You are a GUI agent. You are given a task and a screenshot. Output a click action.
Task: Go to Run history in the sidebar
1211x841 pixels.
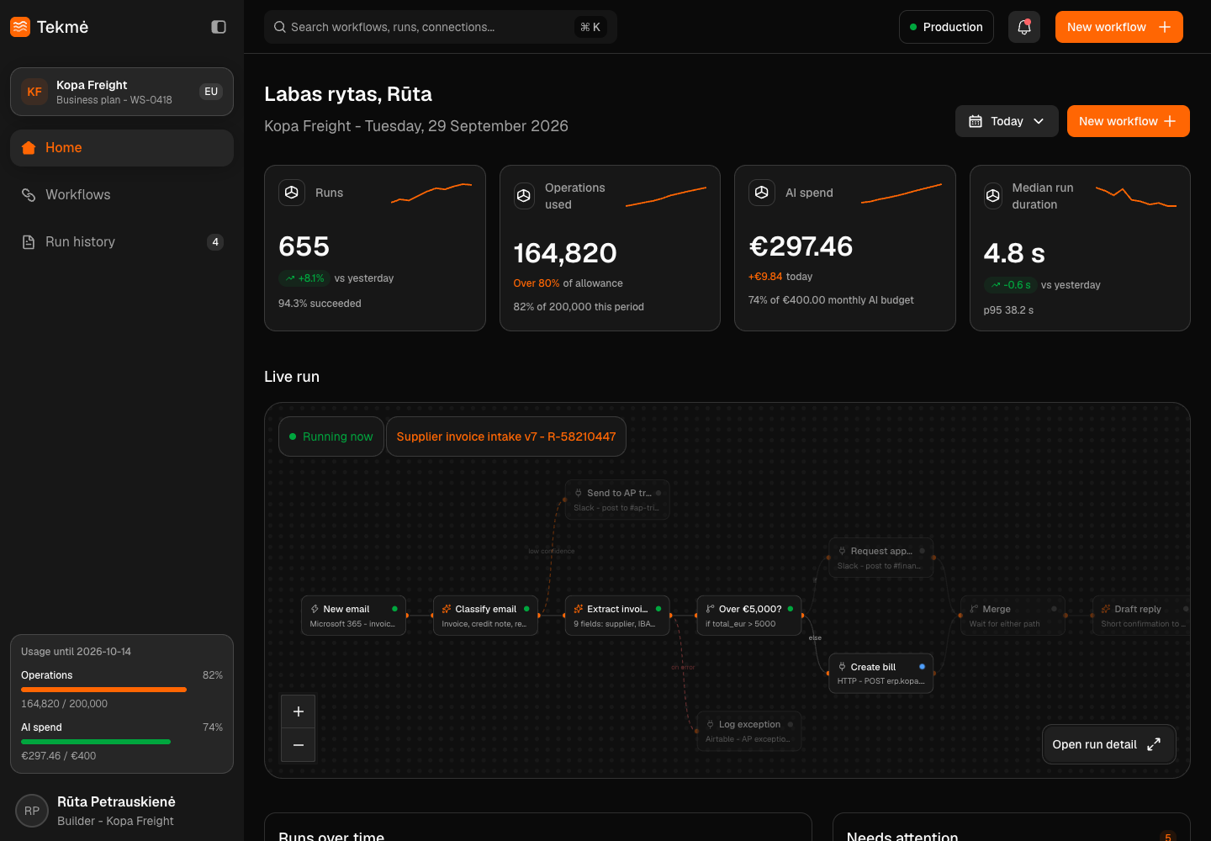(x=122, y=242)
